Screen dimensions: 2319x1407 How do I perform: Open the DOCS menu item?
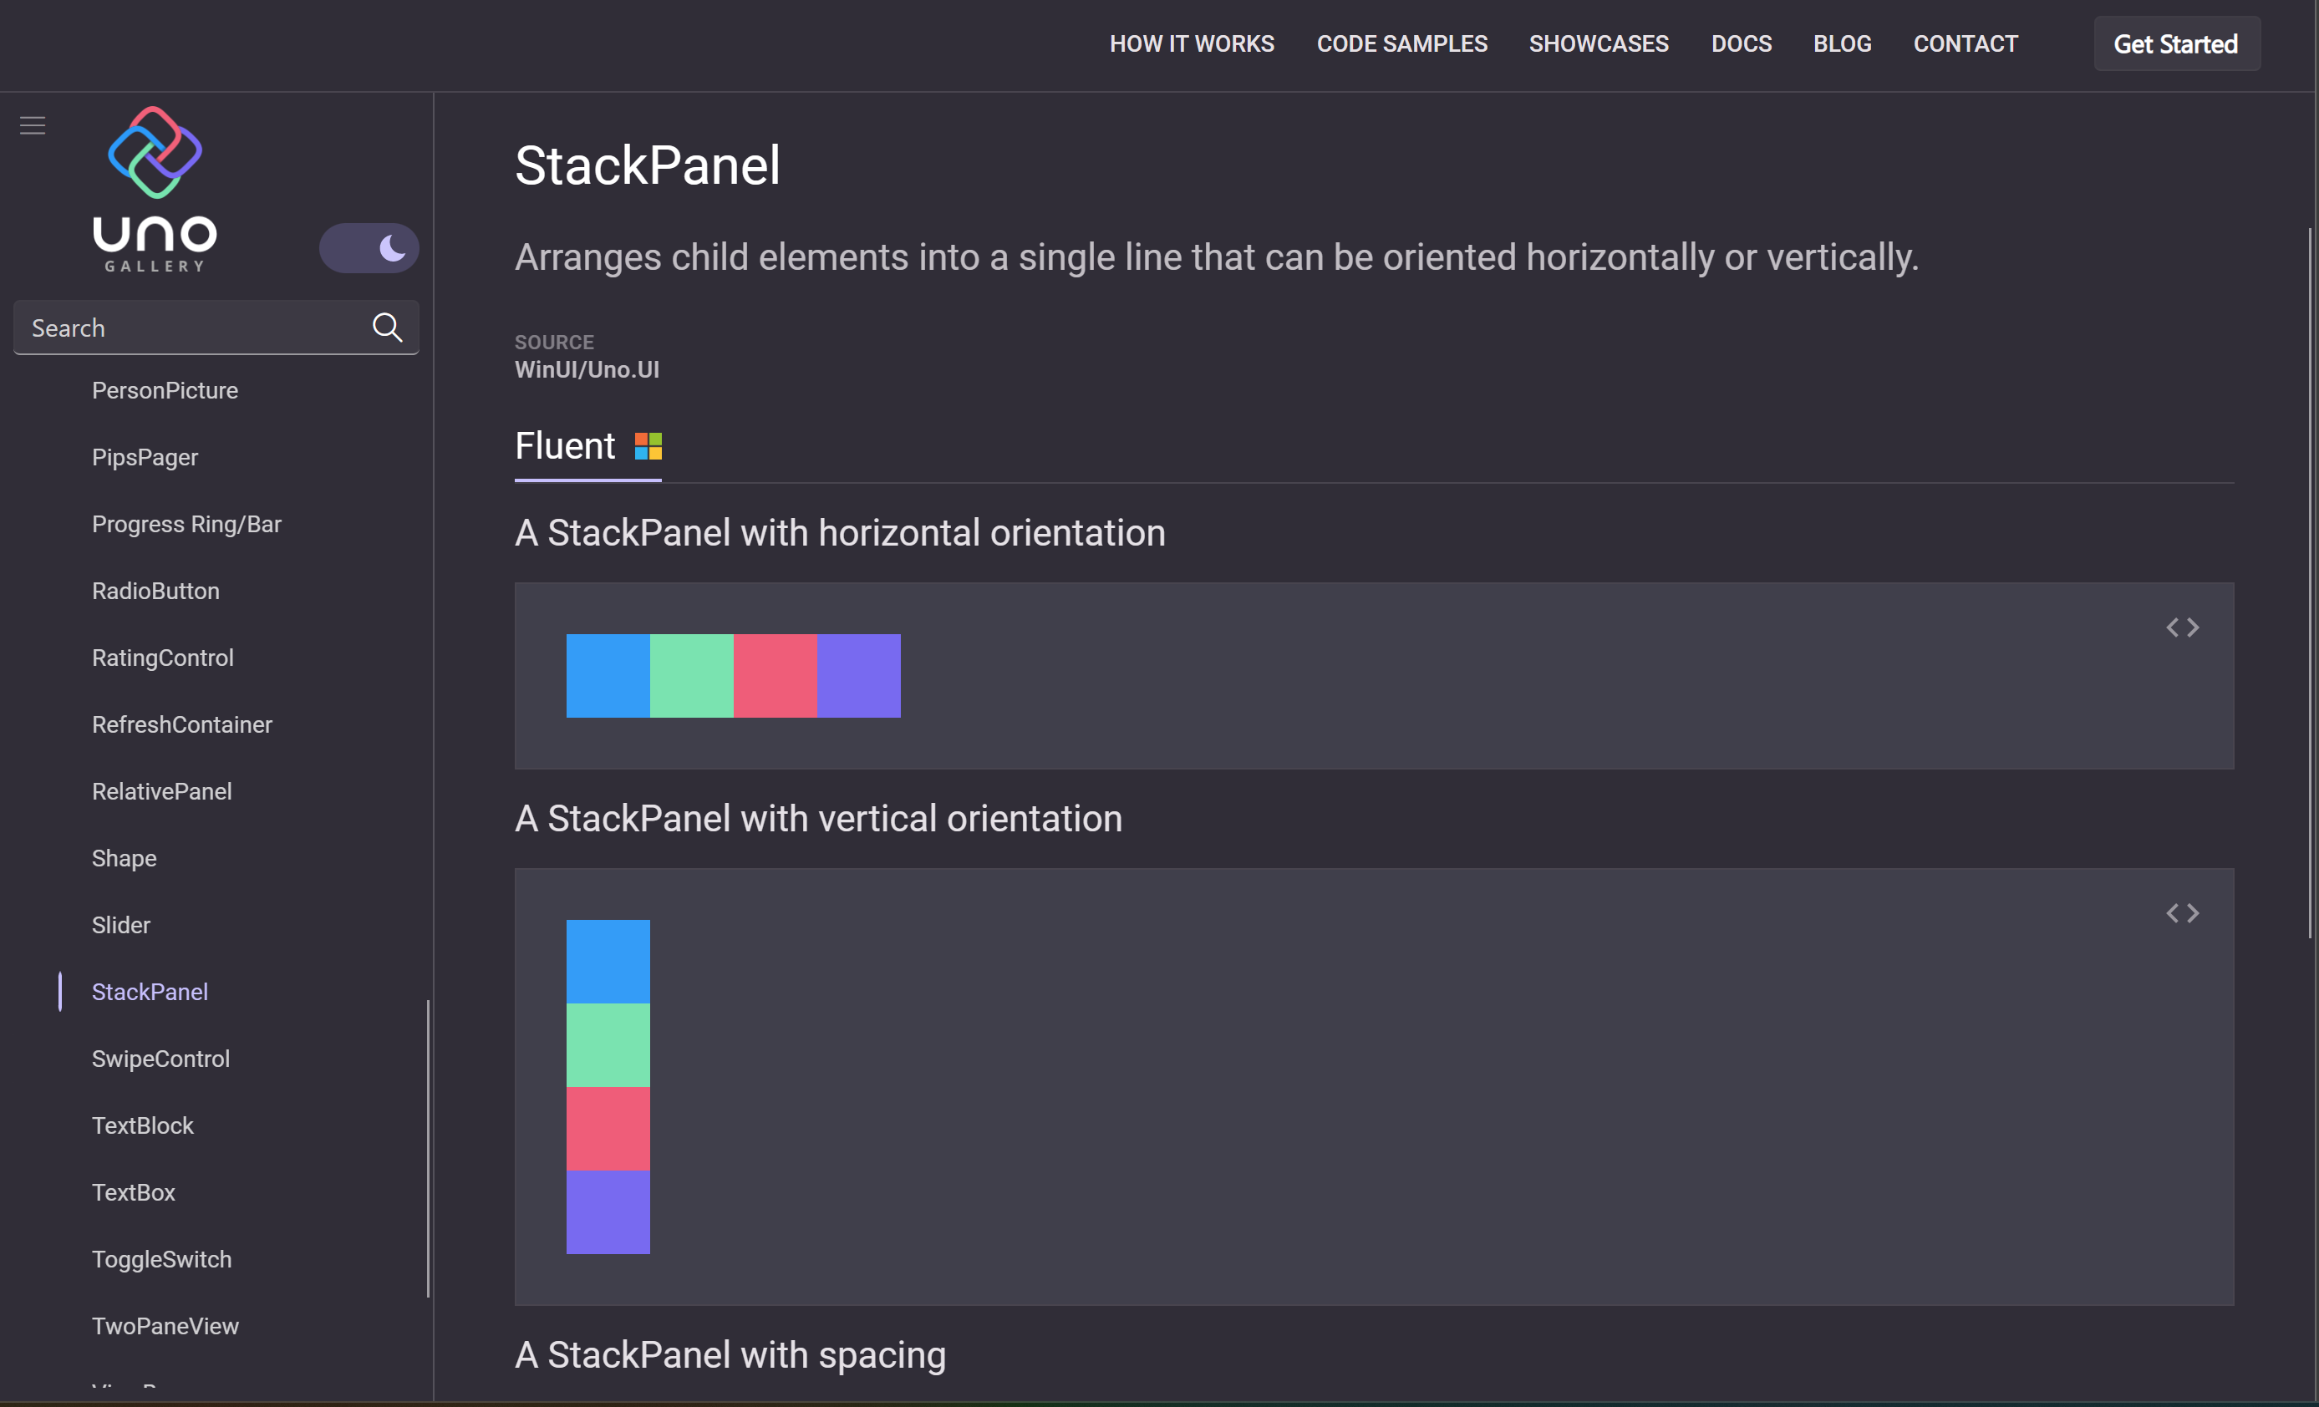click(x=1742, y=43)
